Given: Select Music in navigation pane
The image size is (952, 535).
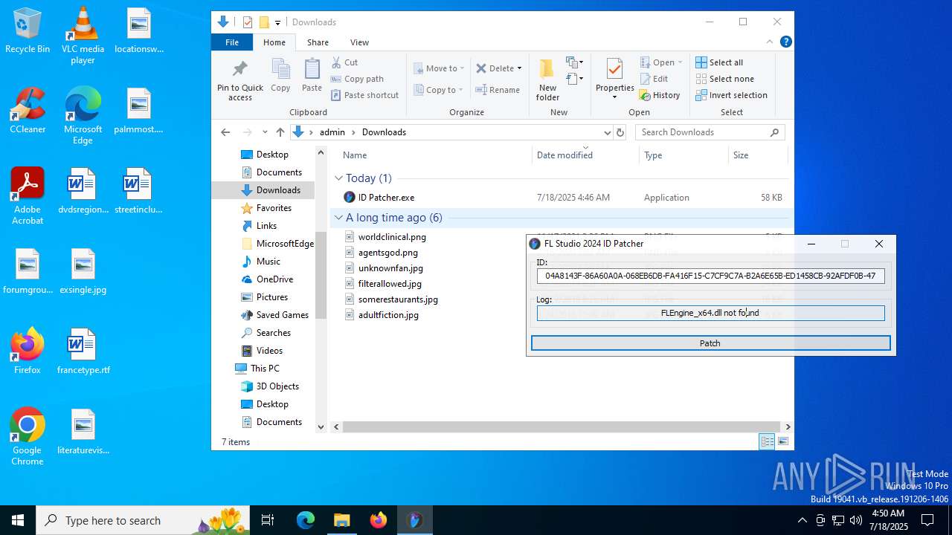Looking at the screenshot, I should tap(261, 262).
